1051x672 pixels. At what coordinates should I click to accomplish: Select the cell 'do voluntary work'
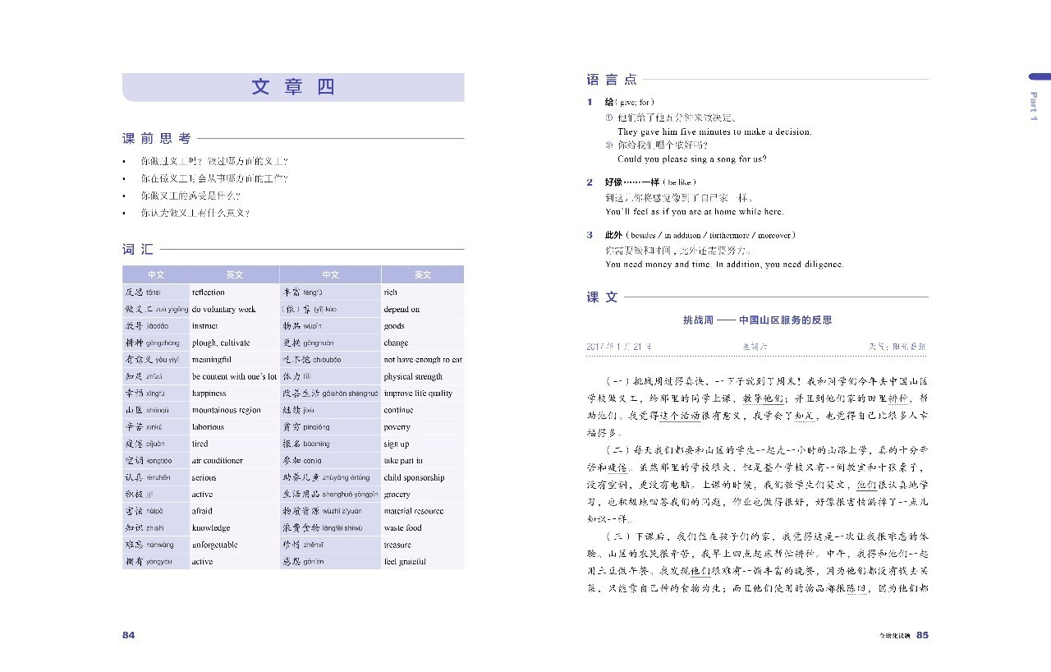234,310
